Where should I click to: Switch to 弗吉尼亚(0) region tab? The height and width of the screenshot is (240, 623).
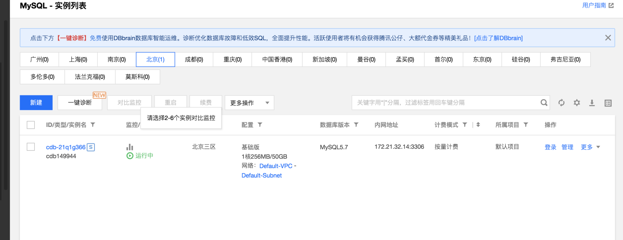(x=565, y=60)
